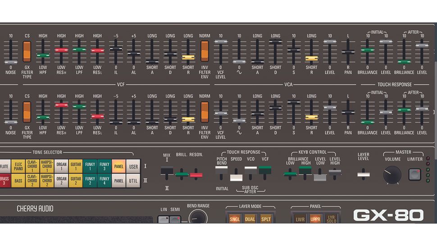Click bottom-row VCA LEVEL slider handle

(330, 108)
